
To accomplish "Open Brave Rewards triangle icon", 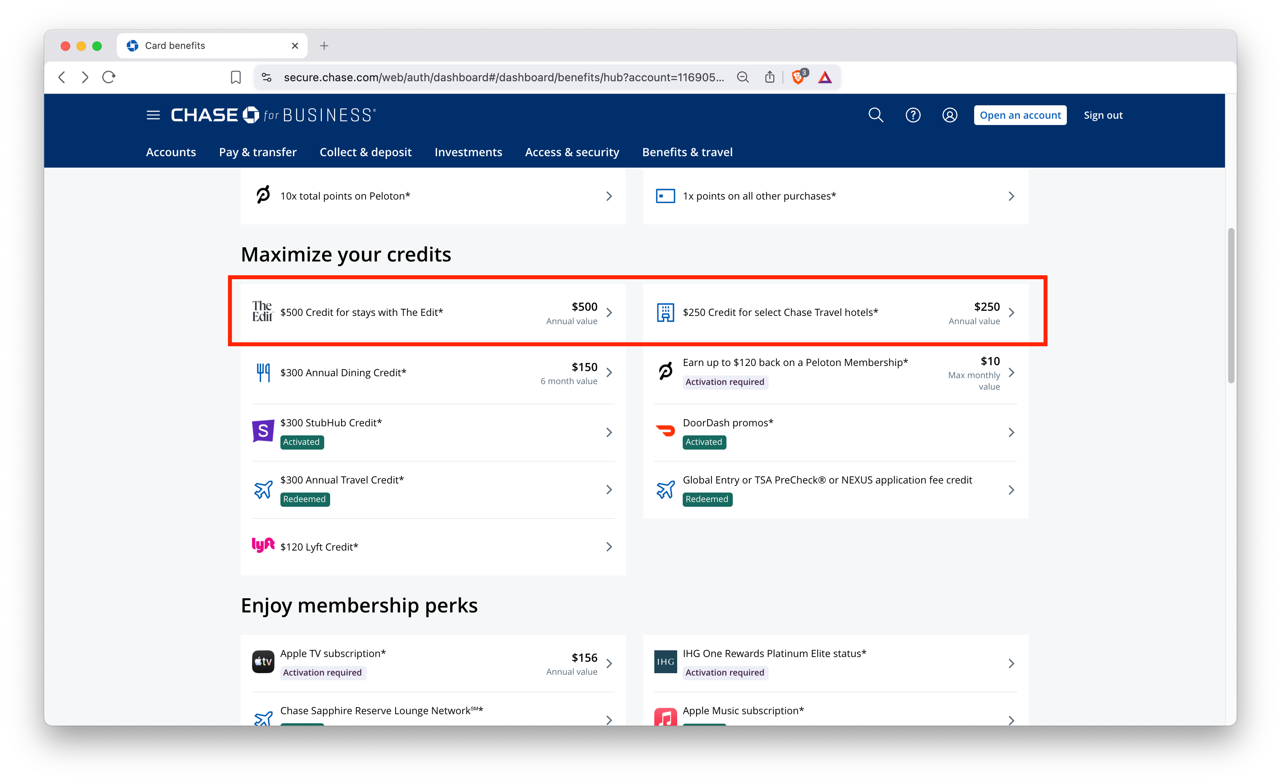I will point(825,77).
